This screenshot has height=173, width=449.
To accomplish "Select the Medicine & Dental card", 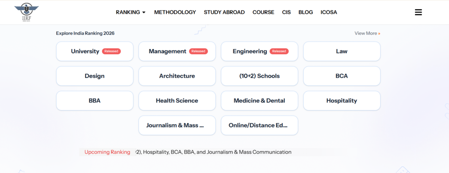I will [x=259, y=100].
